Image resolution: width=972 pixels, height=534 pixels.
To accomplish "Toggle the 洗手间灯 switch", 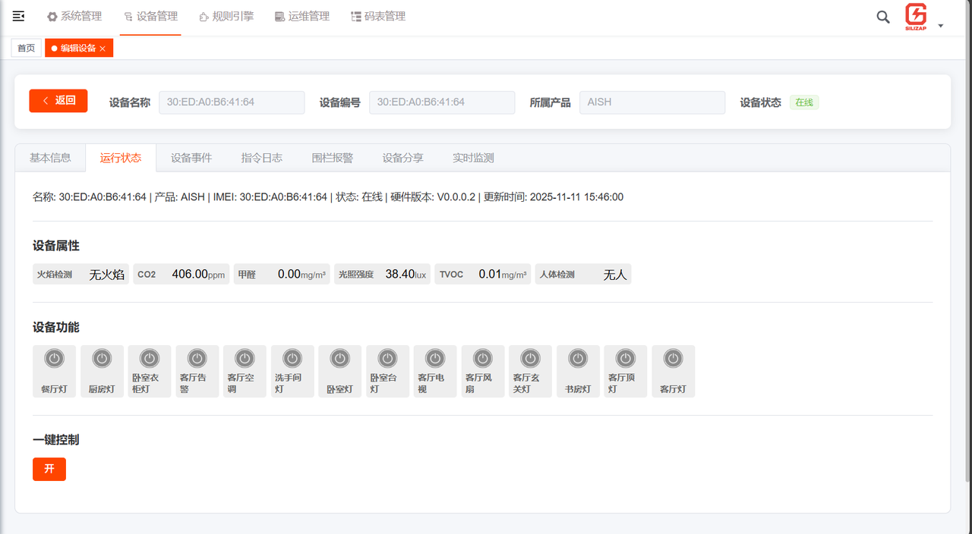I will (292, 358).
